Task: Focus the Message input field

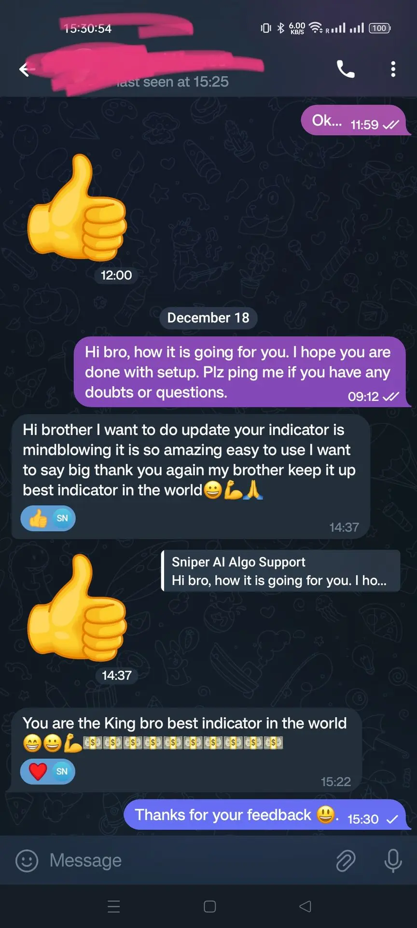Action: (x=183, y=860)
